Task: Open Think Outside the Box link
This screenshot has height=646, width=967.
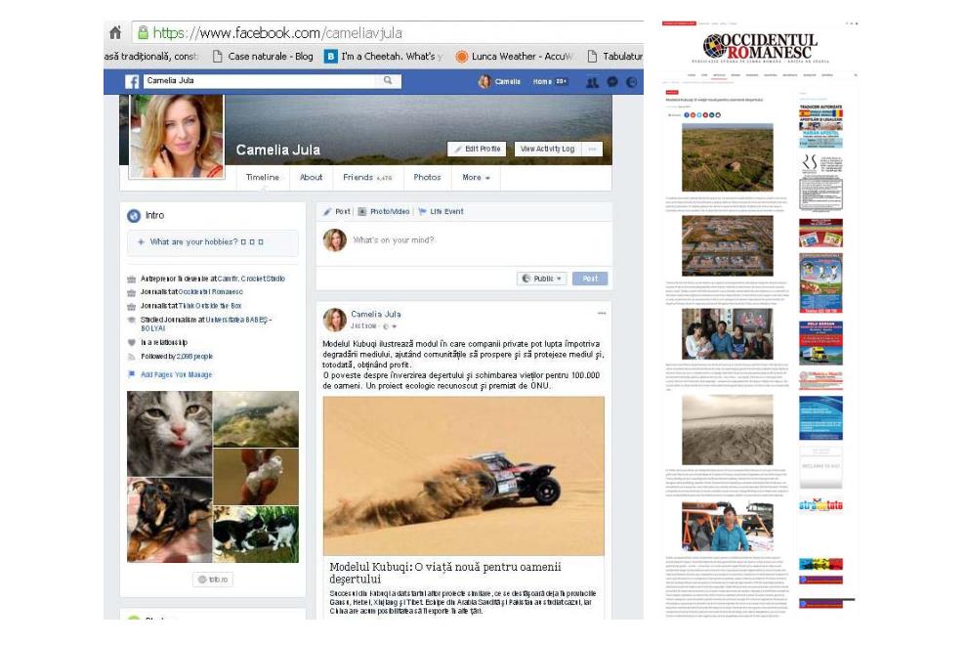Action: pos(210,306)
